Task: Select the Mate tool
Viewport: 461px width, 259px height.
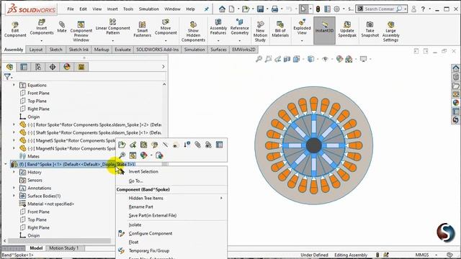Action: 62,27
